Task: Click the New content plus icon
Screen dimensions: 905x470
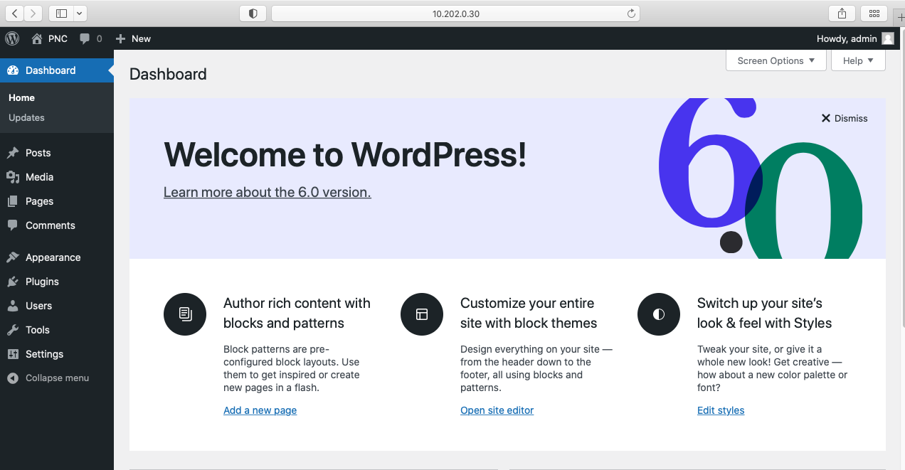Action: pyautogui.click(x=120, y=38)
